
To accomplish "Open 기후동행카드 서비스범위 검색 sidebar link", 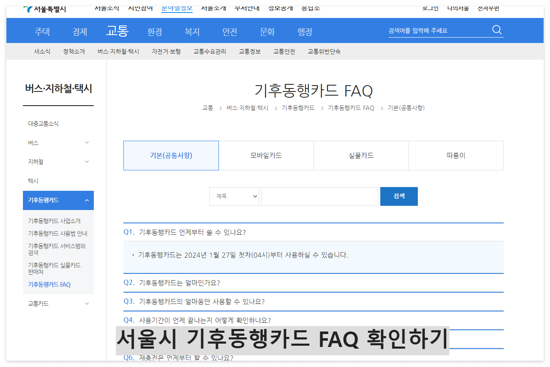I will 57,249.
